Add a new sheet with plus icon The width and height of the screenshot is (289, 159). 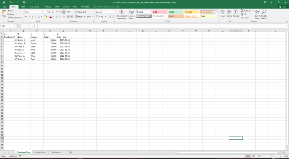coord(70,152)
